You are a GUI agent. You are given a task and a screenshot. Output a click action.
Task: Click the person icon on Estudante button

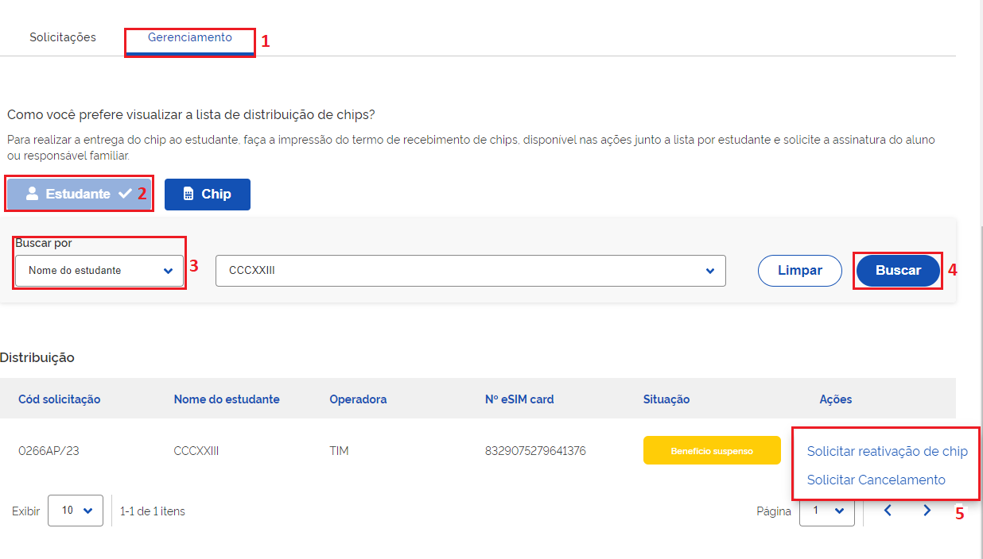point(32,194)
